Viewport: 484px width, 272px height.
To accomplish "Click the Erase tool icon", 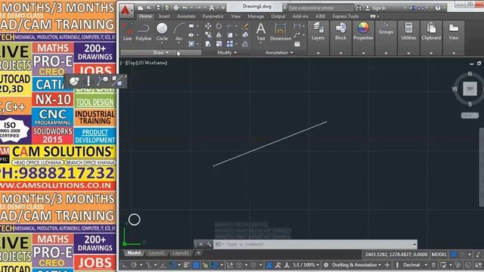I will (x=245, y=26).
